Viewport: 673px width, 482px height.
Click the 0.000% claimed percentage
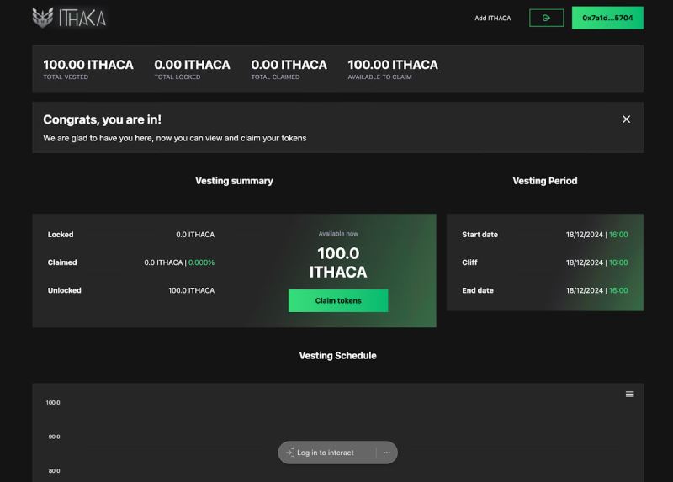coord(201,262)
